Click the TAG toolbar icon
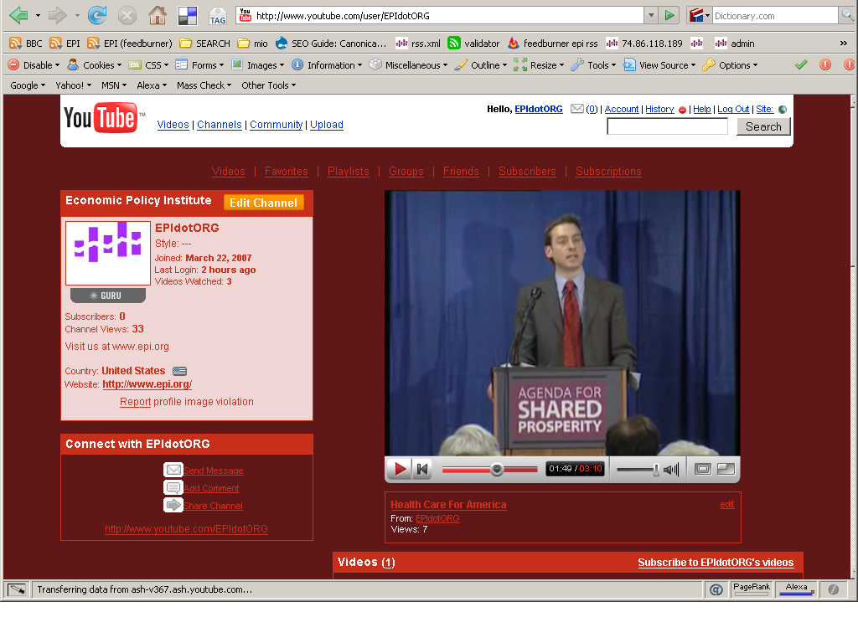The height and width of the screenshot is (643, 858). tap(218, 16)
